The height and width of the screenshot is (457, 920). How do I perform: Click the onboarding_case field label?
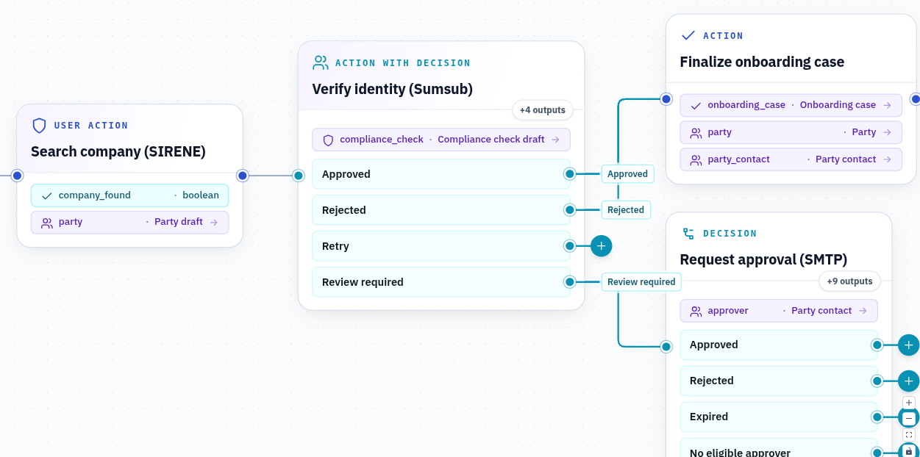click(x=746, y=105)
